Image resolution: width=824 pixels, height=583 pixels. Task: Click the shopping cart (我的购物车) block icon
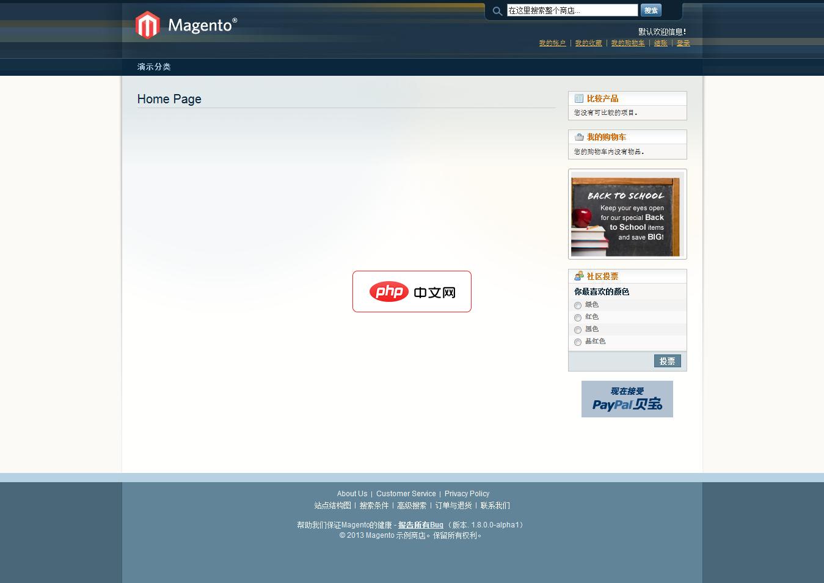[x=578, y=137]
